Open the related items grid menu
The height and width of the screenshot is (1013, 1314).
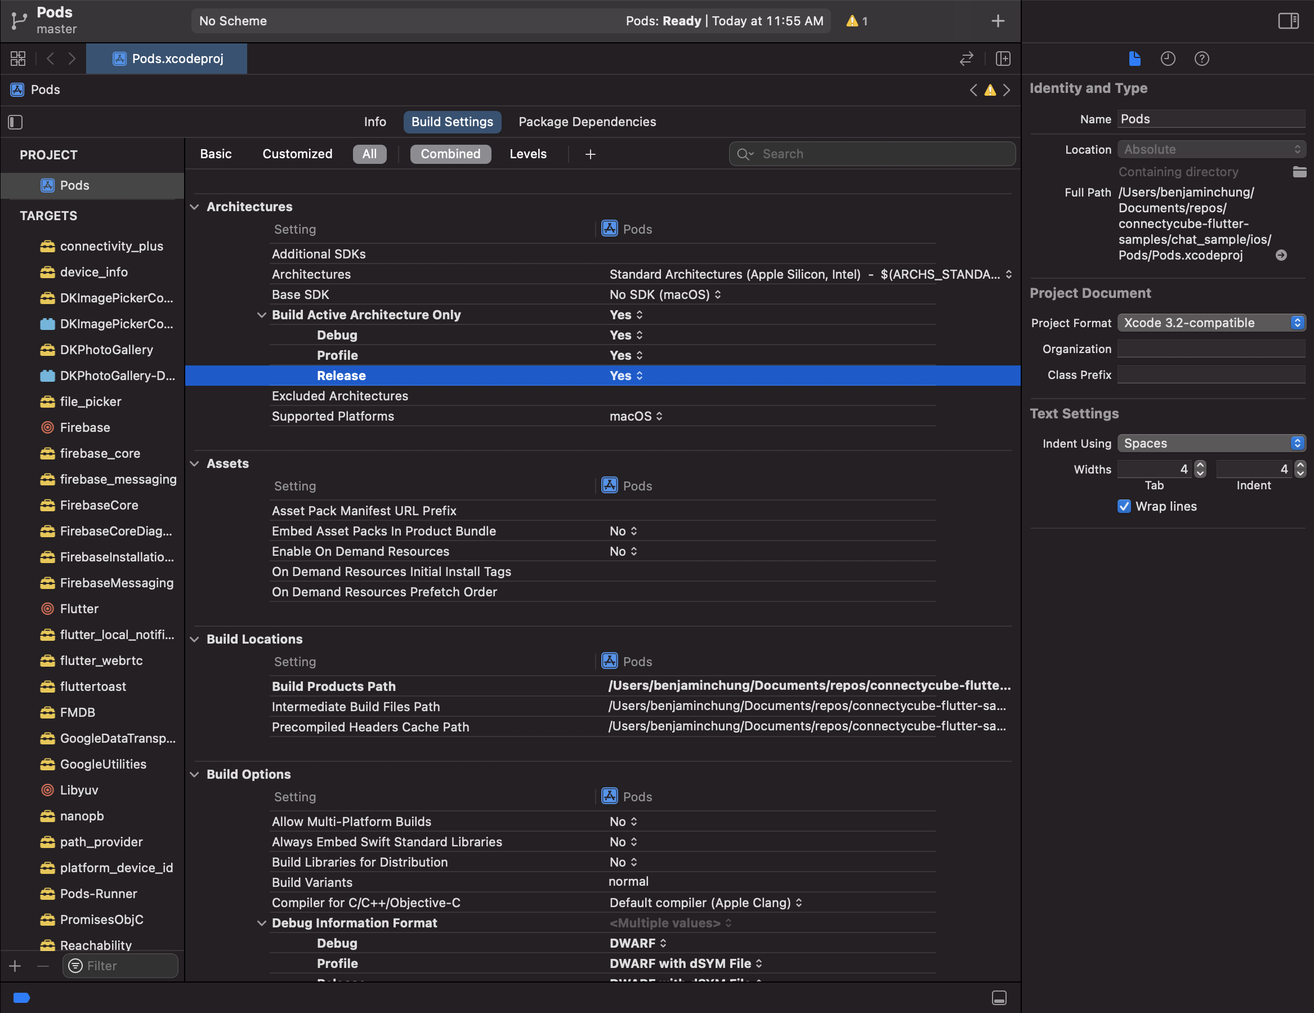(x=18, y=59)
